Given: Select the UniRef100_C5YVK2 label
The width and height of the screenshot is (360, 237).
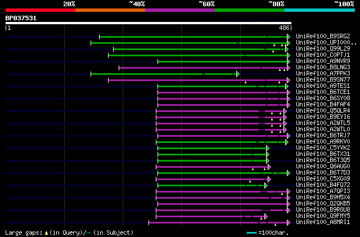Looking at the screenshot, I should (x=323, y=148).
